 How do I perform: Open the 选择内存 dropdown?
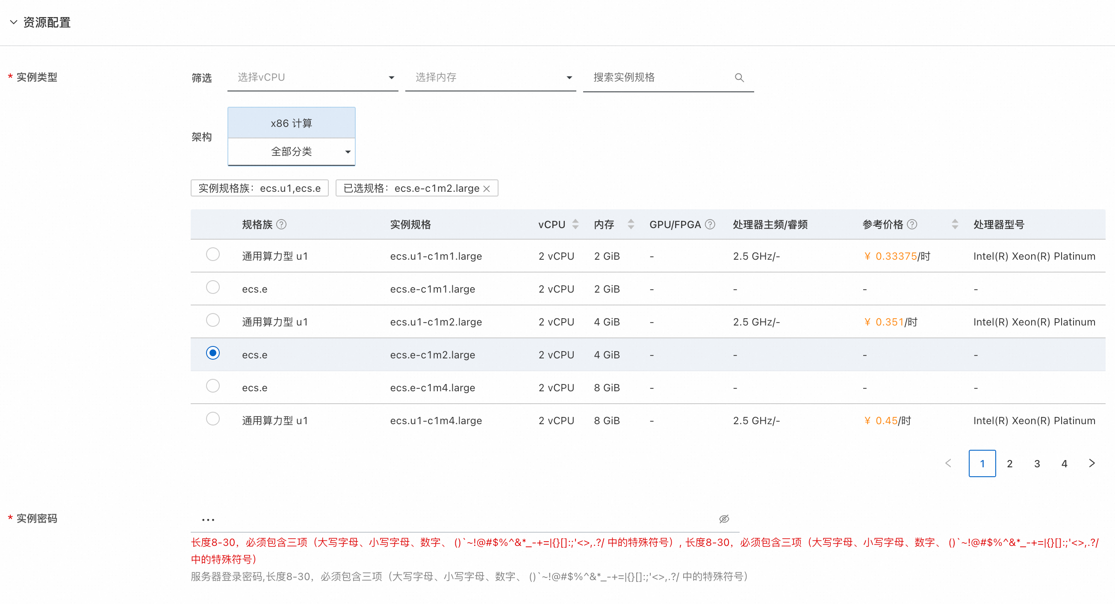click(x=490, y=77)
